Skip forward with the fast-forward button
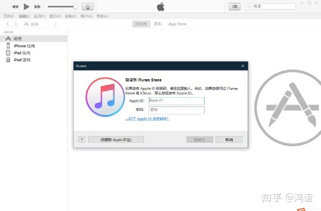 38,7
